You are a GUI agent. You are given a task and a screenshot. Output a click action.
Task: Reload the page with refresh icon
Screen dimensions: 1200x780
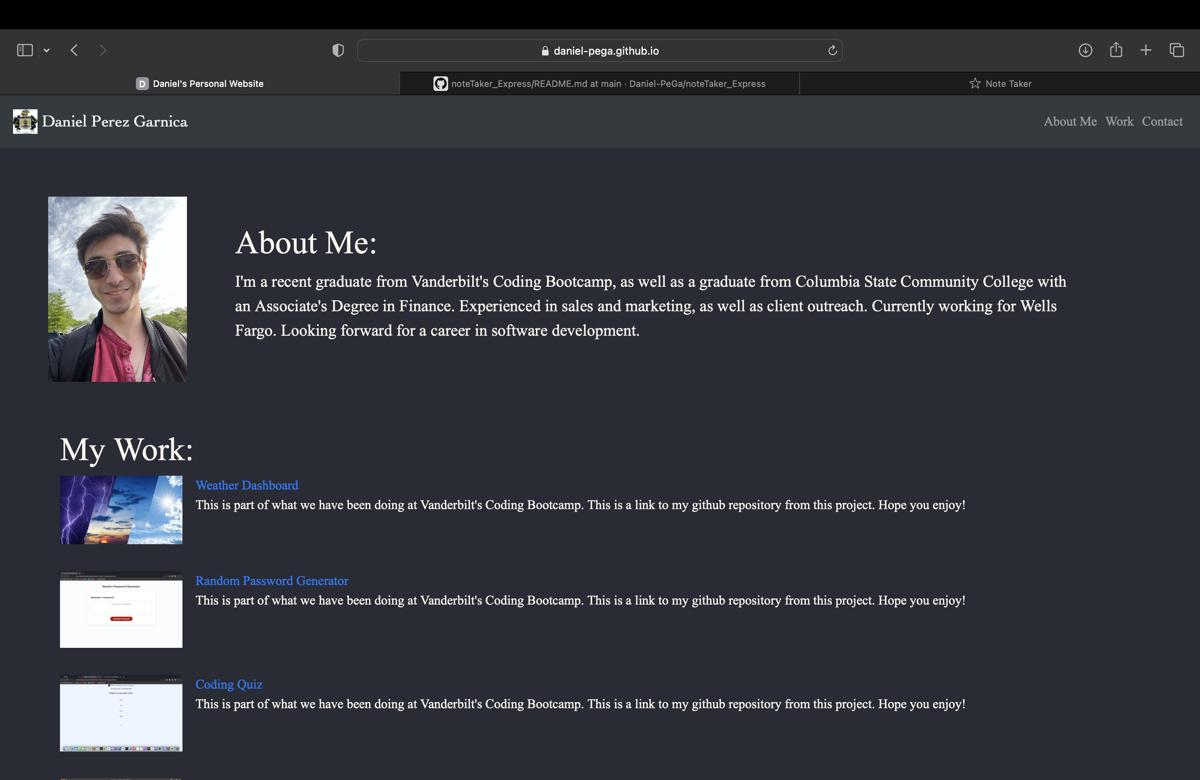point(832,51)
